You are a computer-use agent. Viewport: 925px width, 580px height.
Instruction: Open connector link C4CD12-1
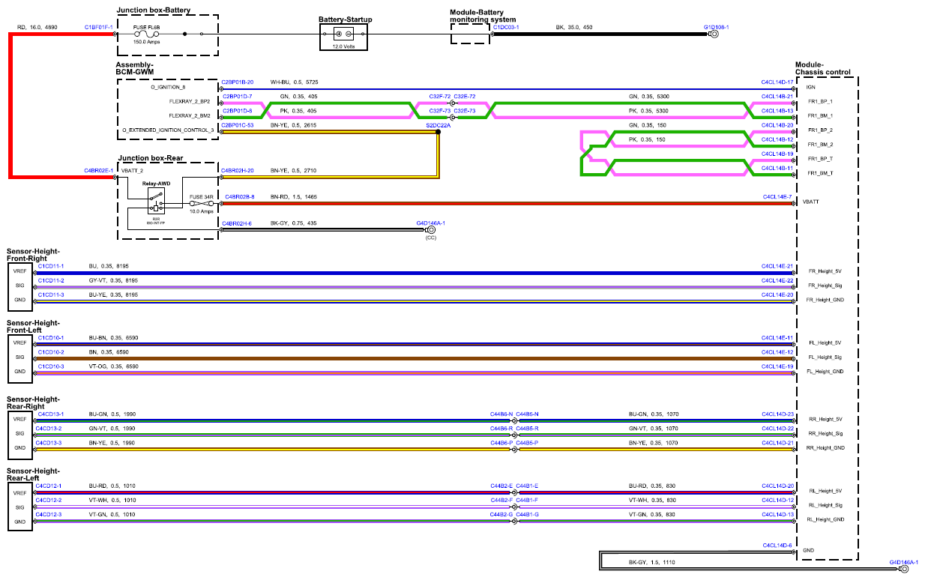point(49,486)
